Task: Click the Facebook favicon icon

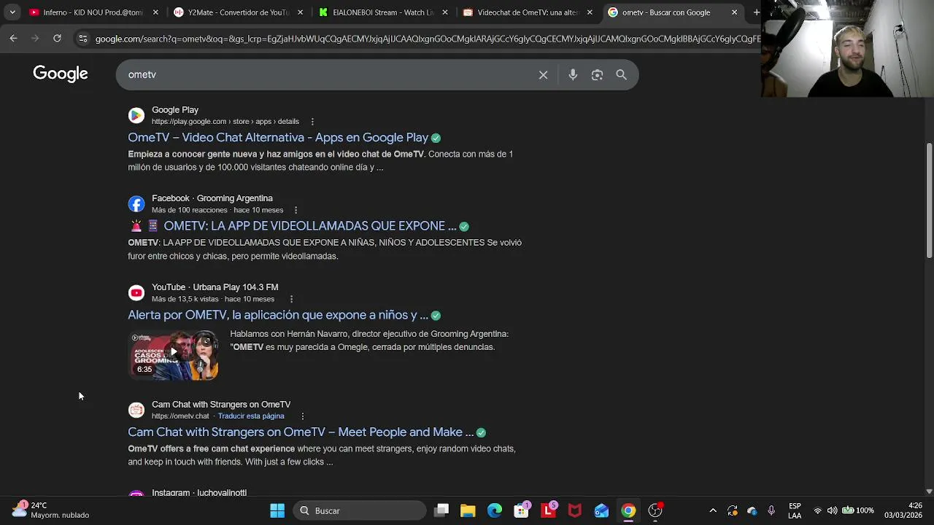Action: pos(136,204)
